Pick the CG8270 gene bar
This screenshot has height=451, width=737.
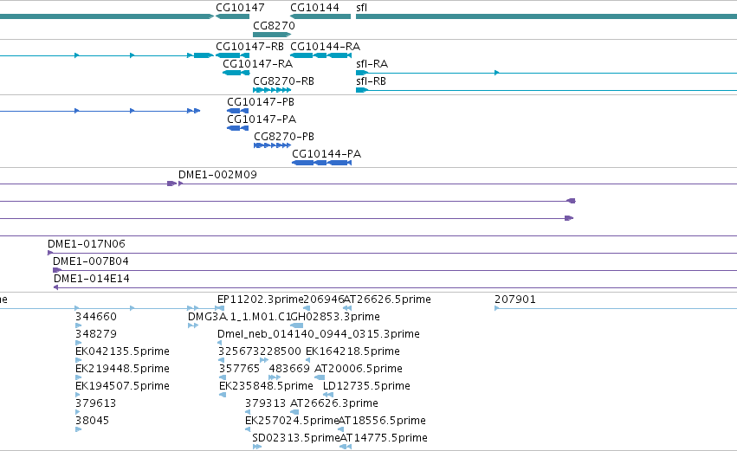272,35
